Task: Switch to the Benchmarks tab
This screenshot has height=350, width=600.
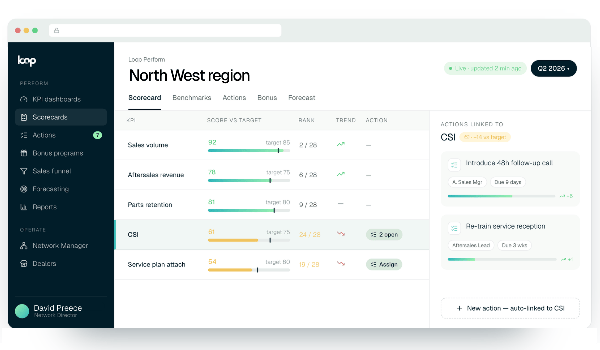Action: click(x=192, y=98)
